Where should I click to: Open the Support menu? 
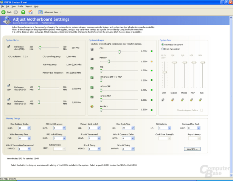point(29,6)
